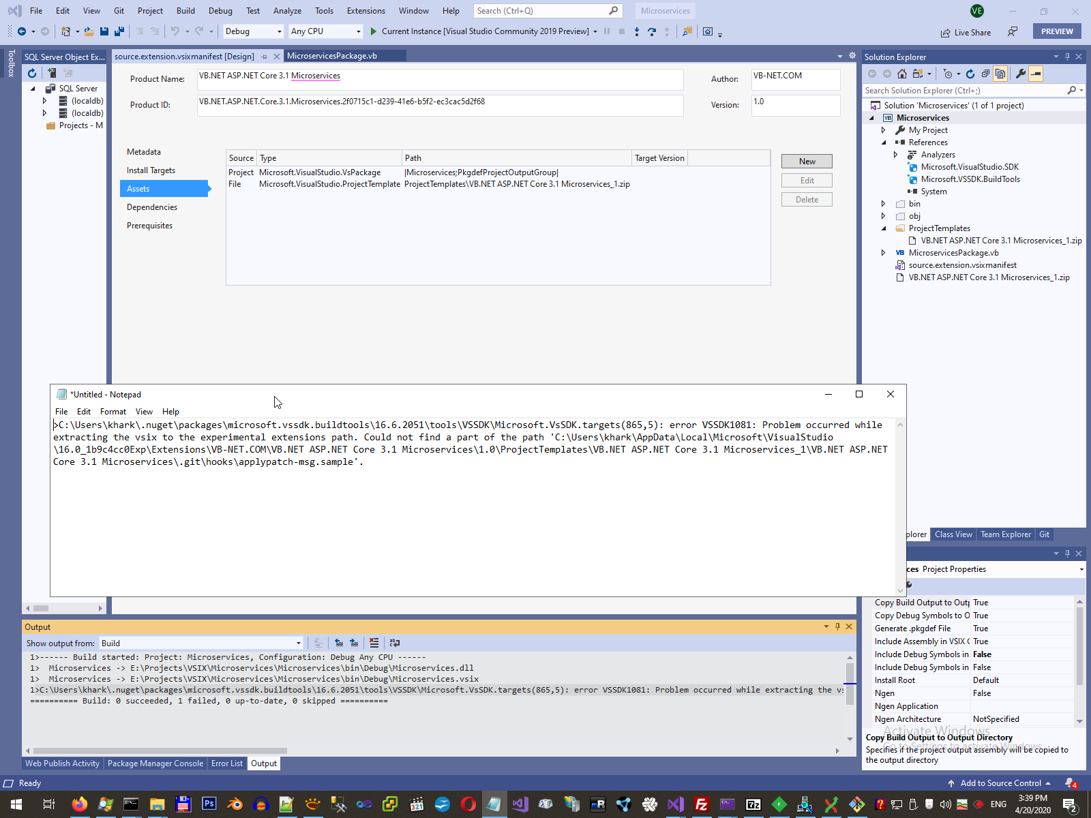Click the Undo toolbar arrow

coord(175,31)
